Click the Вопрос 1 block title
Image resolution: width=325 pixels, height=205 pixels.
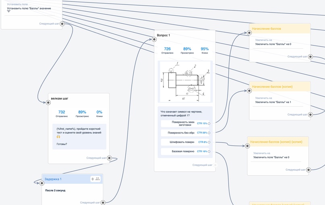(x=164, y=35)
